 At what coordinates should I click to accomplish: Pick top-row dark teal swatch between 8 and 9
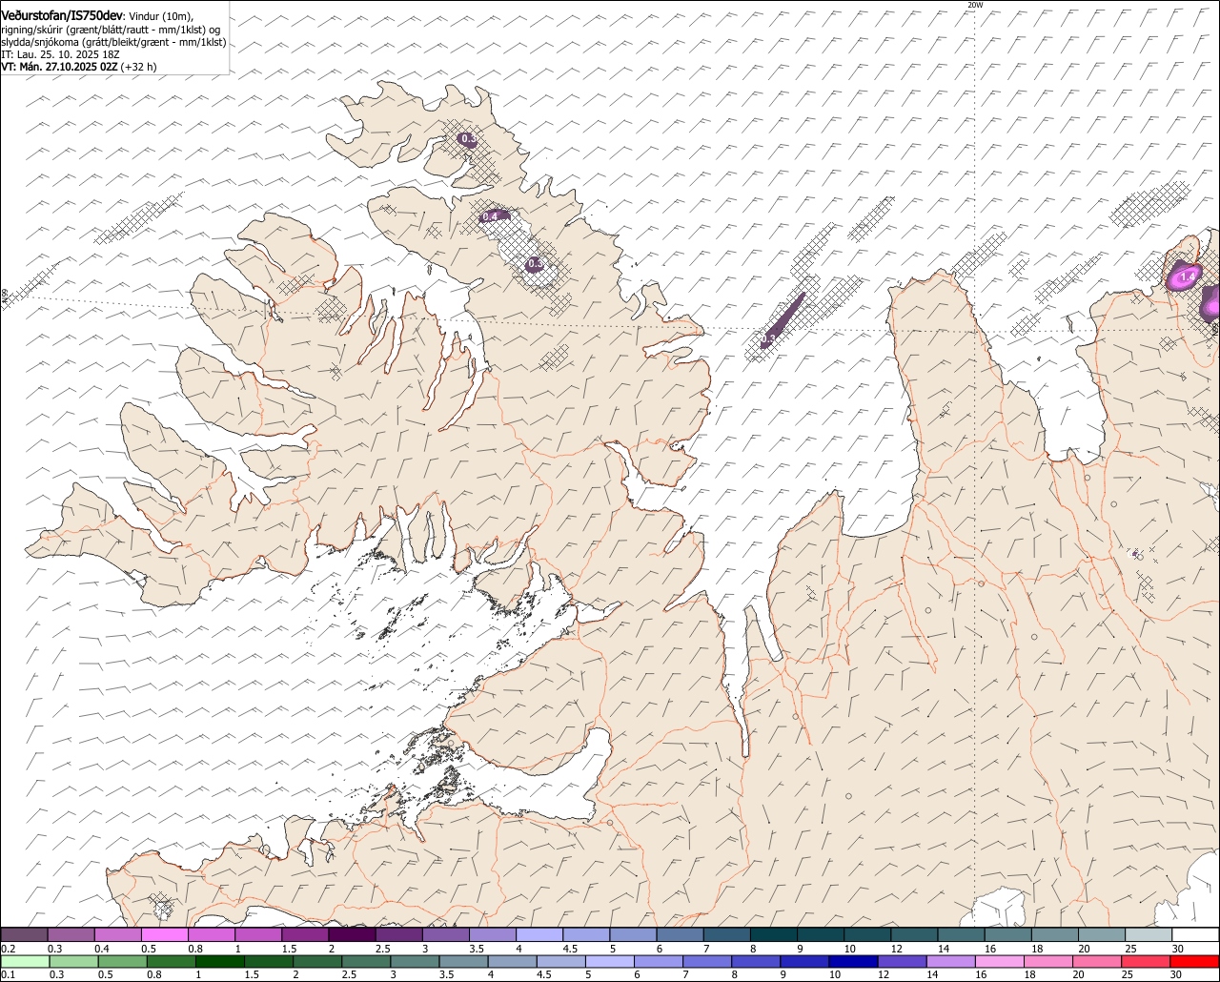774,934
